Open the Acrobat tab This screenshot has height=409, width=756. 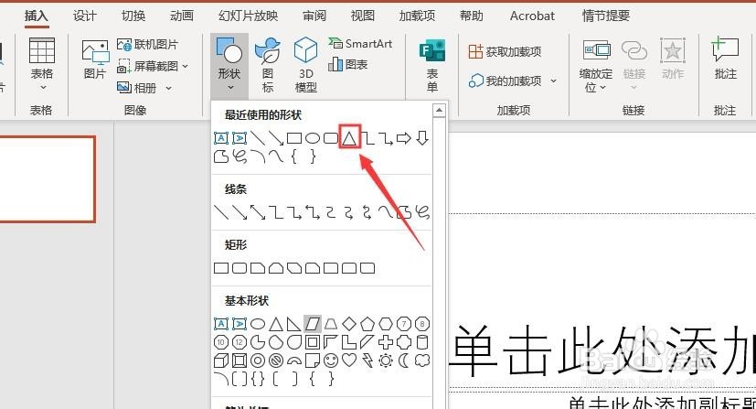tap(532, 16)
